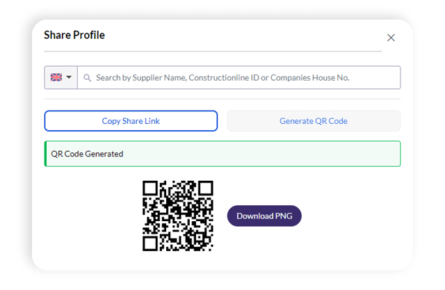Download the QR code as PNG
Image resolution: width=445 pixels, height=290 pixels.
tap(264, 216)
